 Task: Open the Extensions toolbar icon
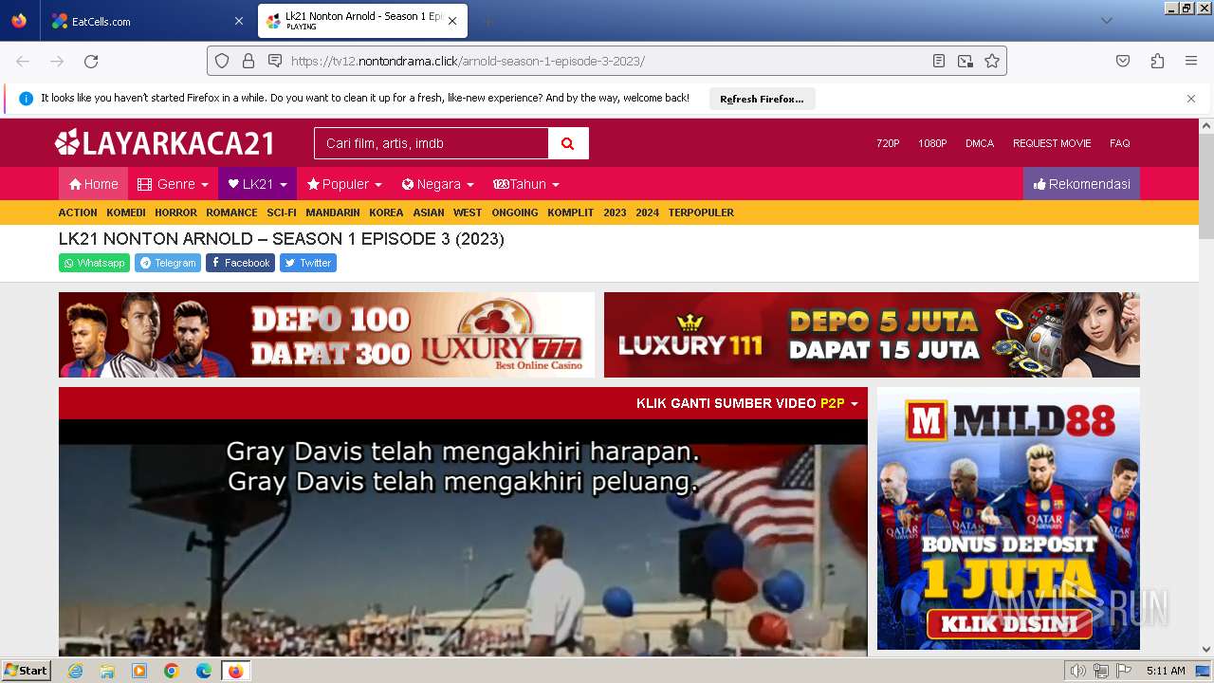point(1157,61)
